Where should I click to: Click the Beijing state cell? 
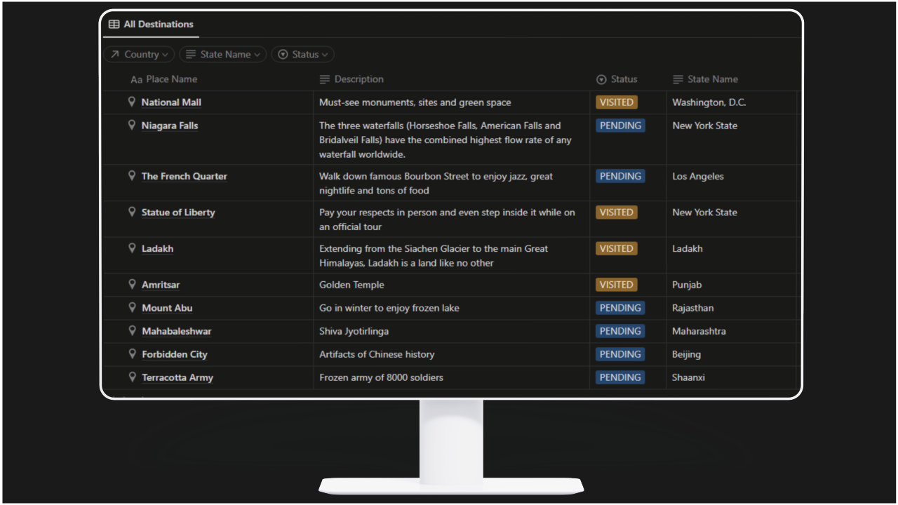(x=732, y=354)
